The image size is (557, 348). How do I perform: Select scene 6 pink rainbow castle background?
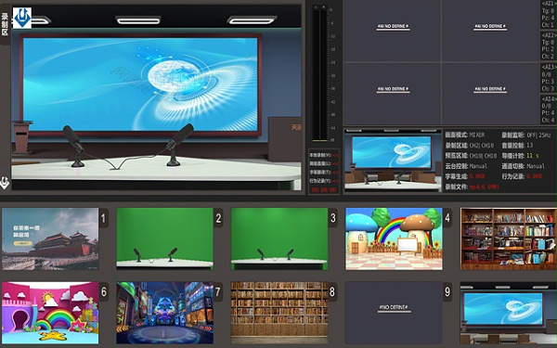click(x=50, y=313)
